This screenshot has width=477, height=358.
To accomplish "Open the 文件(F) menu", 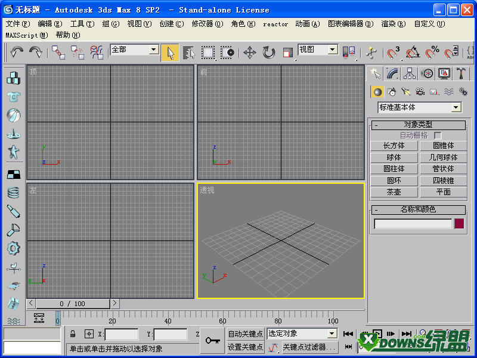I will [x=18, y=24].
